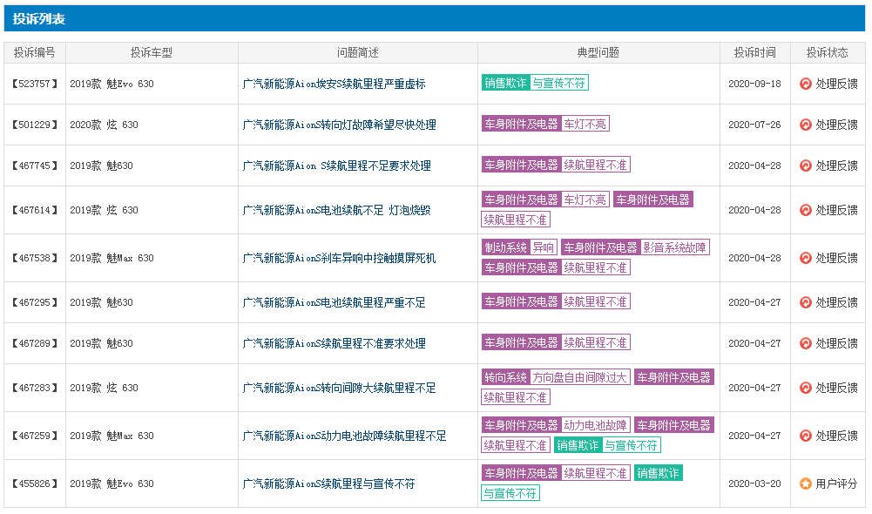872x514 pixels.
Task: Click status icon for complaint 501229
Action: [x=805, y=125]
